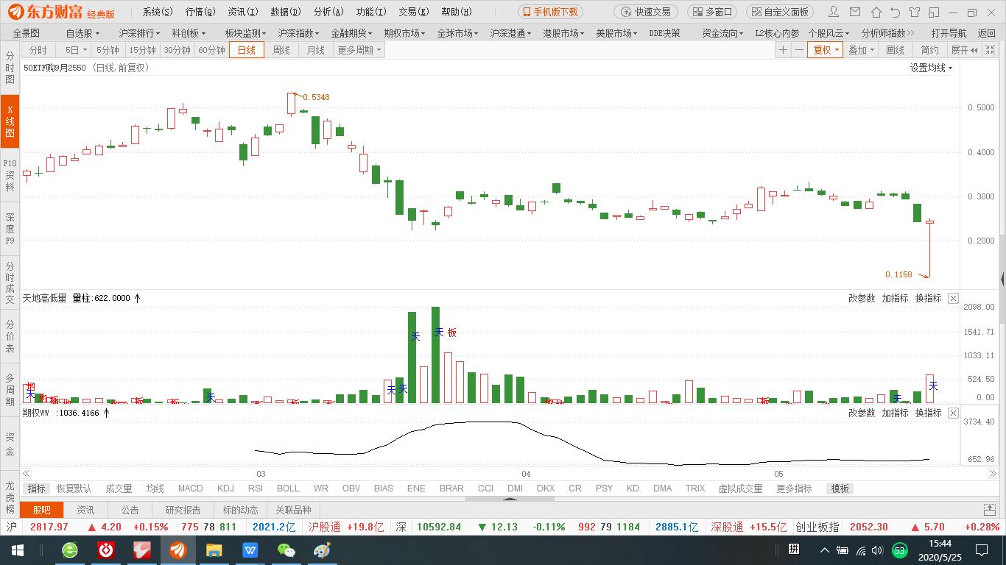
Task: Click 改参数 to change indicator parameters
Action: 860,298
